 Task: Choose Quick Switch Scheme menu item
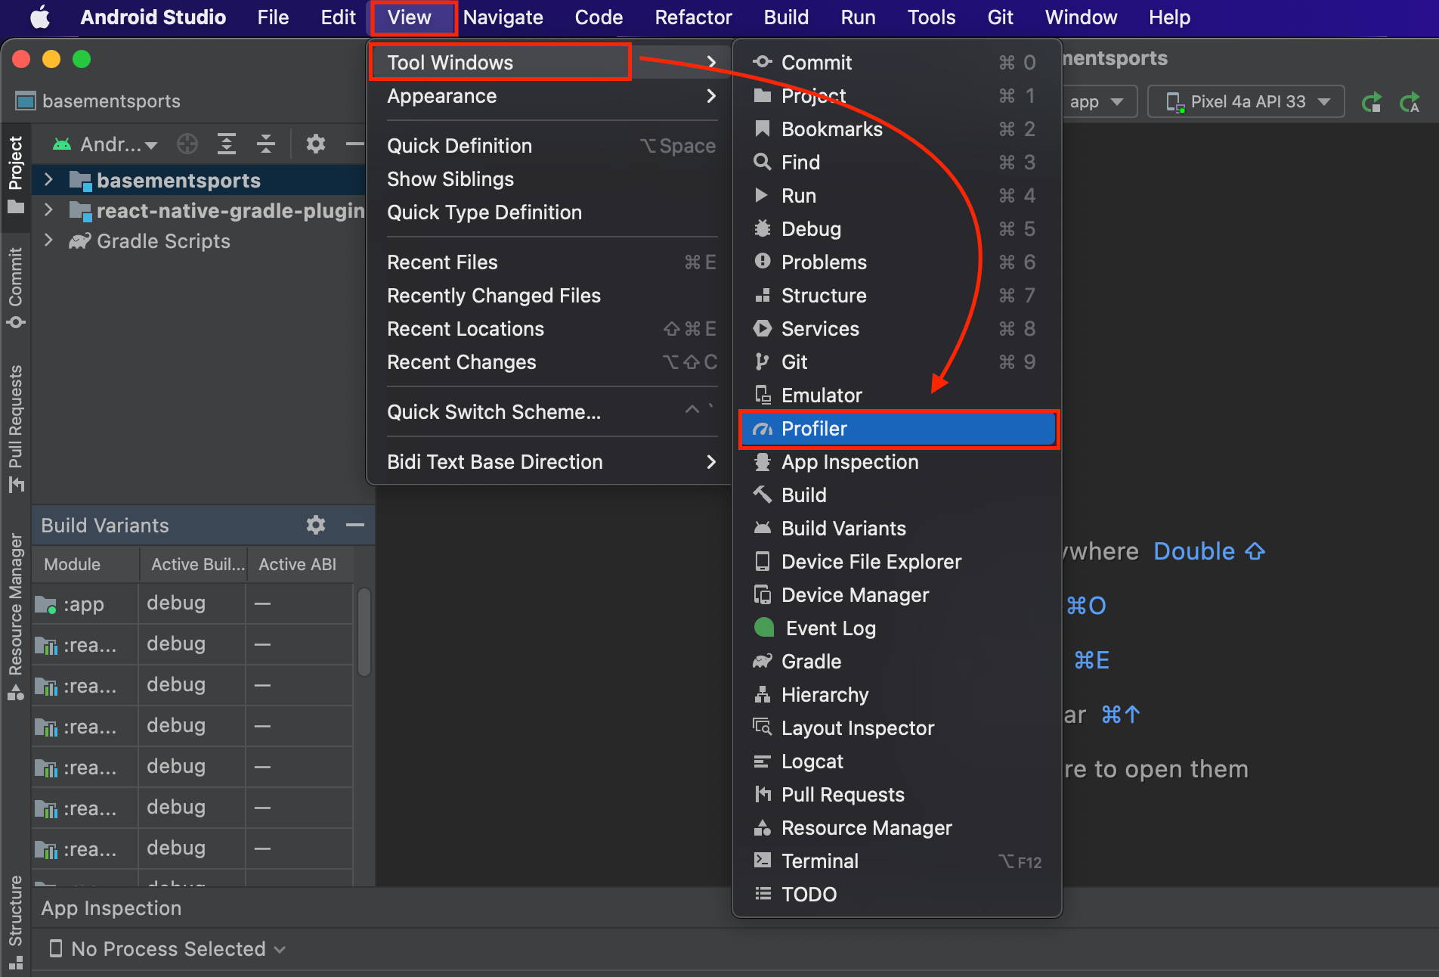click(x=550, y=411)
